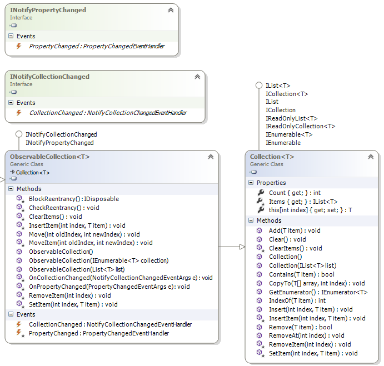Click the CollectionChanged lightning icon in INotifyCollectionChanged
The height and width of the screenshot is (366, 384).
point(18,113)
